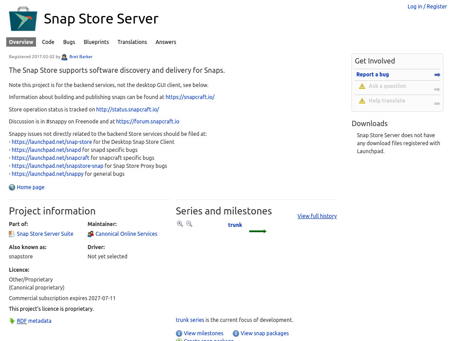Select the Overview tab
Viewport: 455px width, 341px height.
(21, 42)
